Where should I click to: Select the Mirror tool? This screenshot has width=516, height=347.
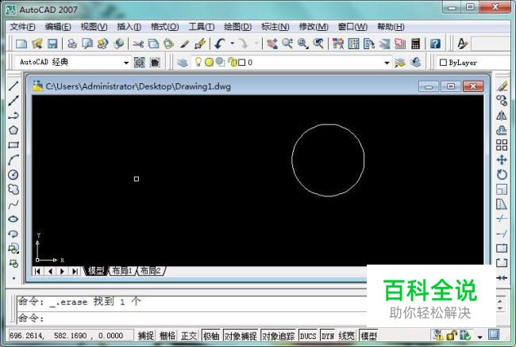pyautogui.click(x=502, y=116)
